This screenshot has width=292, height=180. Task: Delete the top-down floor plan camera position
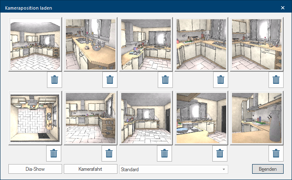tap(54, 154)
